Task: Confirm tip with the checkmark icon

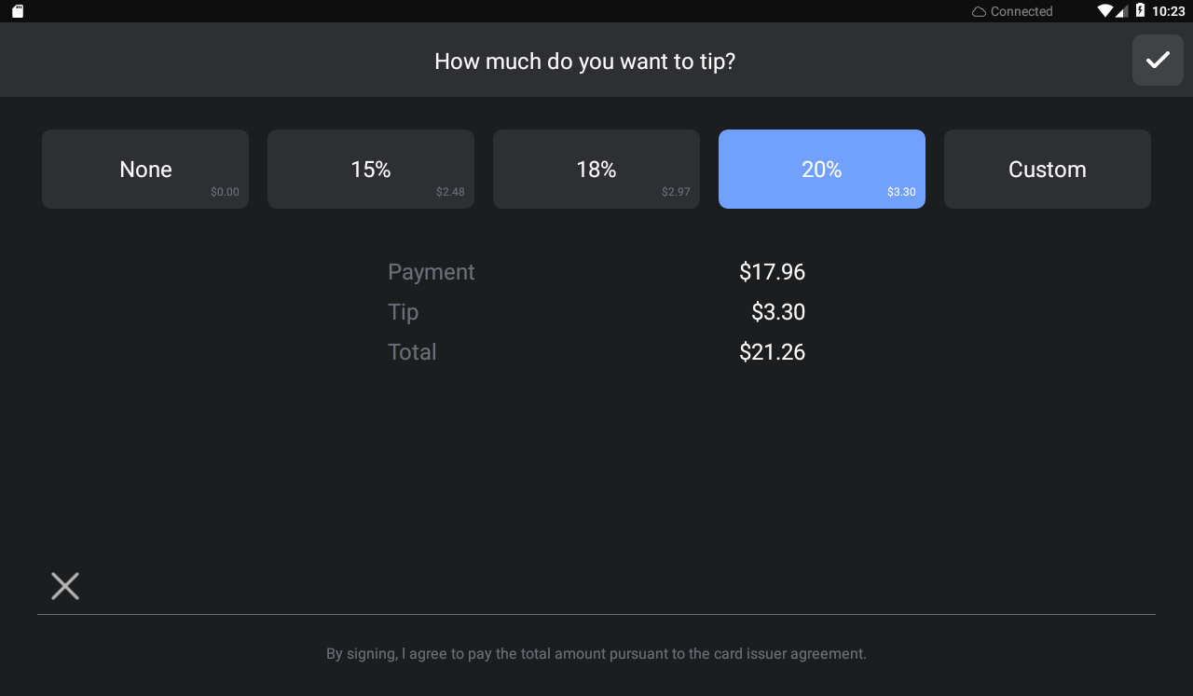Action: pos(1158,61)
